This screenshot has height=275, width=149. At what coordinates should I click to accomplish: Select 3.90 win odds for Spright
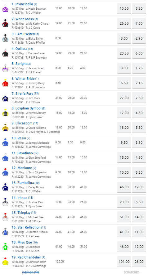pyautogui.click(x=124, y=68)
